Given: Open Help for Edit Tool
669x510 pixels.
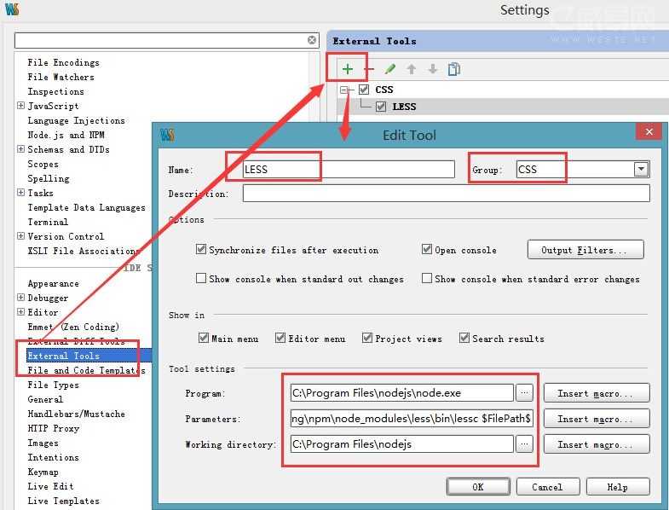Looking at the screenshot, I should pos(618,487).
